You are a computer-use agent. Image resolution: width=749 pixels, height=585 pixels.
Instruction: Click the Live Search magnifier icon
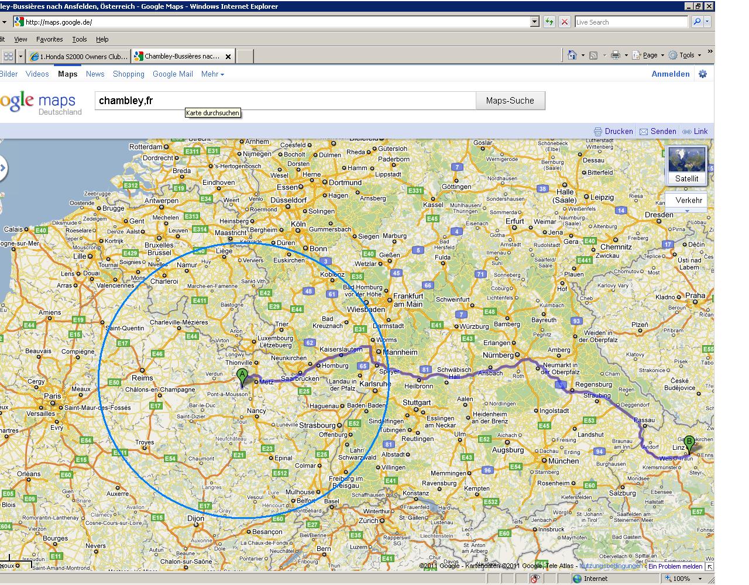pyautogui.click(x=696, y=22)
